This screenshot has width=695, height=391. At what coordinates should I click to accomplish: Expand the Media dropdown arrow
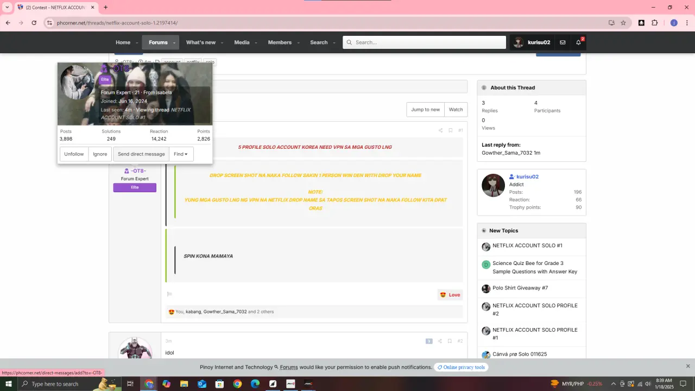256,42
